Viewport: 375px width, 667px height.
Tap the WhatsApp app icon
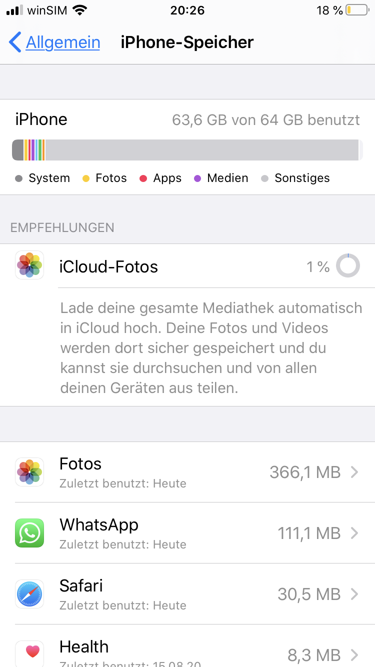pos(29,533)
